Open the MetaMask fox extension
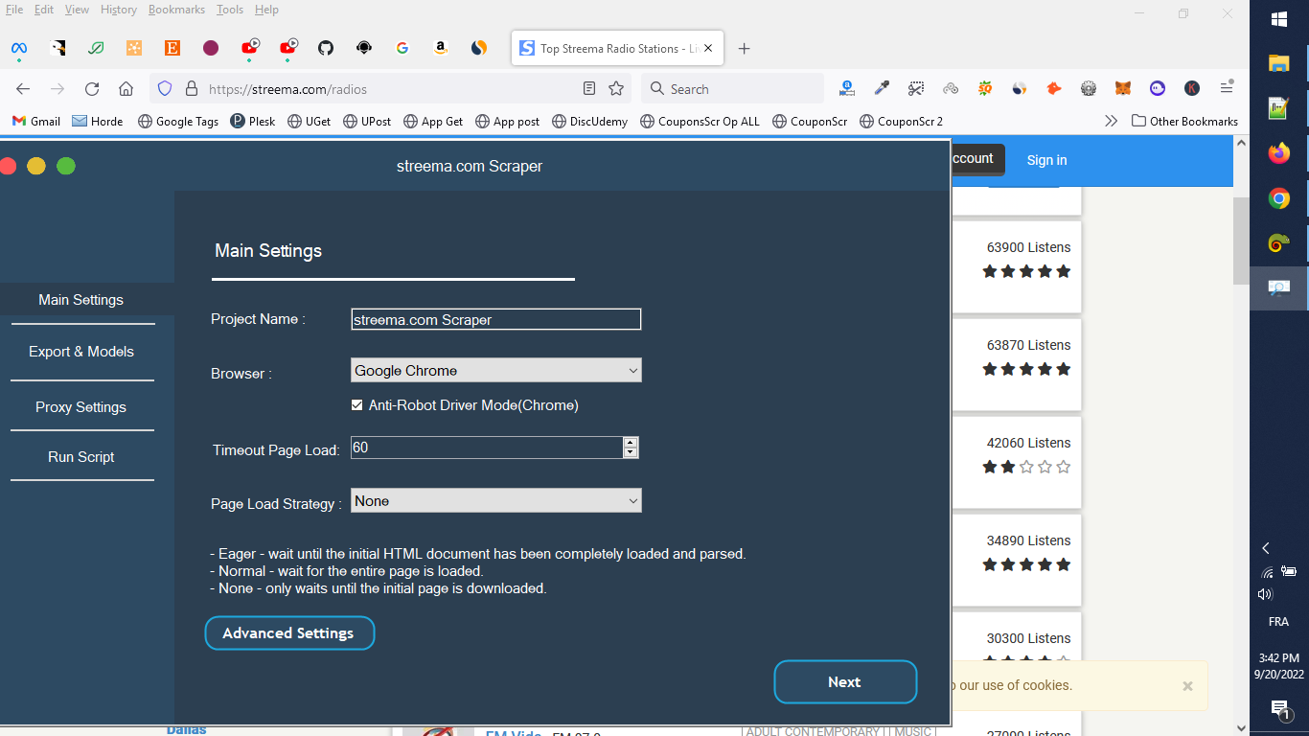Screen dimensions: 1309x736 [x=1123, y=88]
